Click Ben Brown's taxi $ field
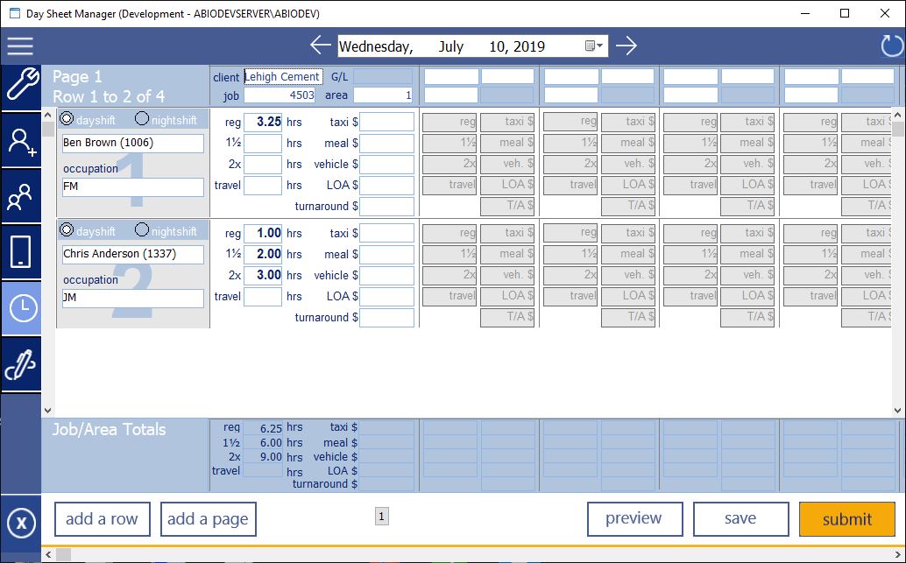This screenshot has height=563, width=906. pos(386,122)
